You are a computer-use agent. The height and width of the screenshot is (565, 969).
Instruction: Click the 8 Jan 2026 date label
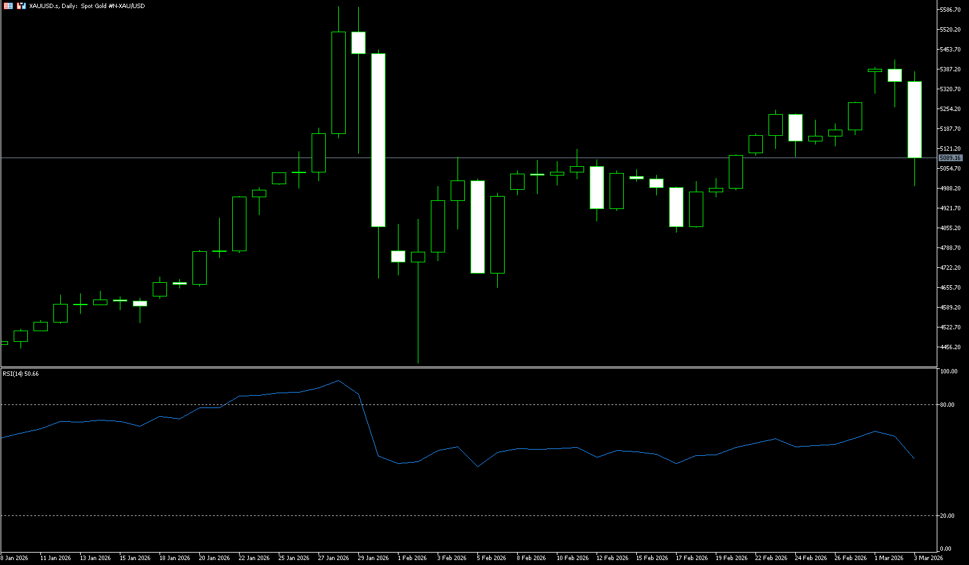[x=14, y=558]
